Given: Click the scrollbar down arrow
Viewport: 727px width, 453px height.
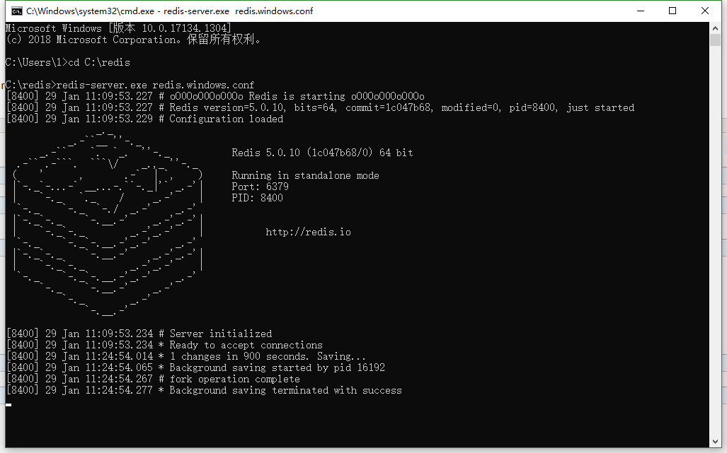Looking at the screenshot, I should tap(715, 442).
